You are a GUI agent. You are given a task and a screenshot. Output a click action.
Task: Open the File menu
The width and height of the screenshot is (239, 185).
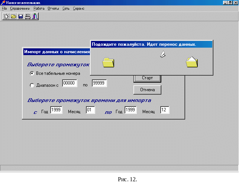pyautogui.click(x=4, y=8)
